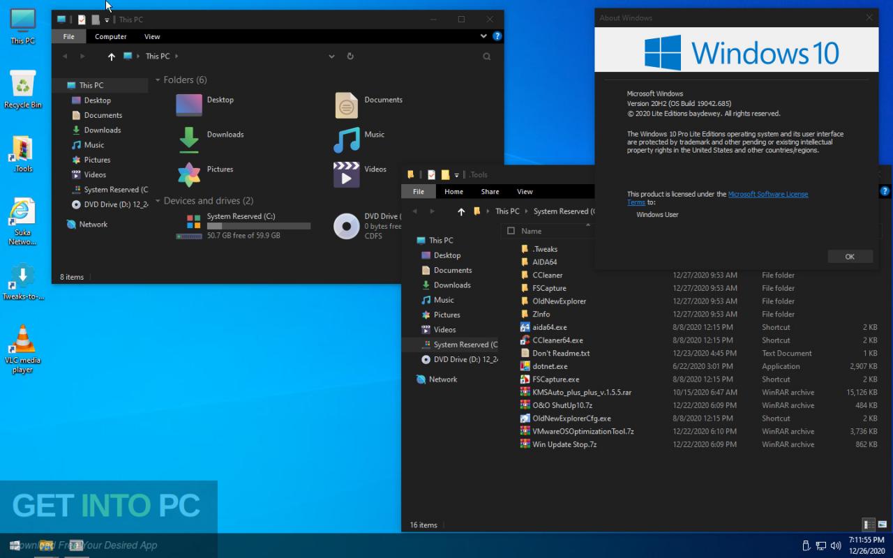Viewport: 893px width, 558px height.
Task: Expand the ribbon in This PC window
Action: (x=483, y=36)
